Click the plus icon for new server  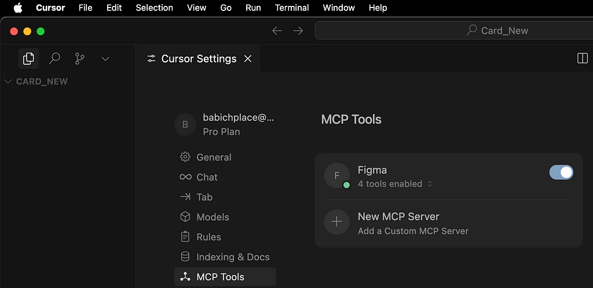[336, 222]
